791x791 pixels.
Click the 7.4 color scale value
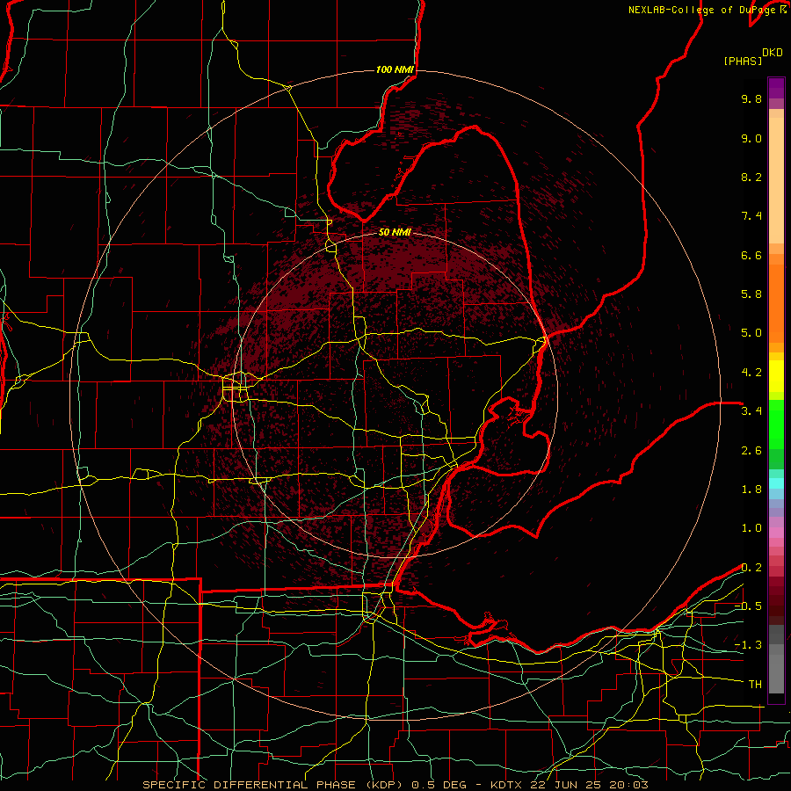click(x=751, y=216)
